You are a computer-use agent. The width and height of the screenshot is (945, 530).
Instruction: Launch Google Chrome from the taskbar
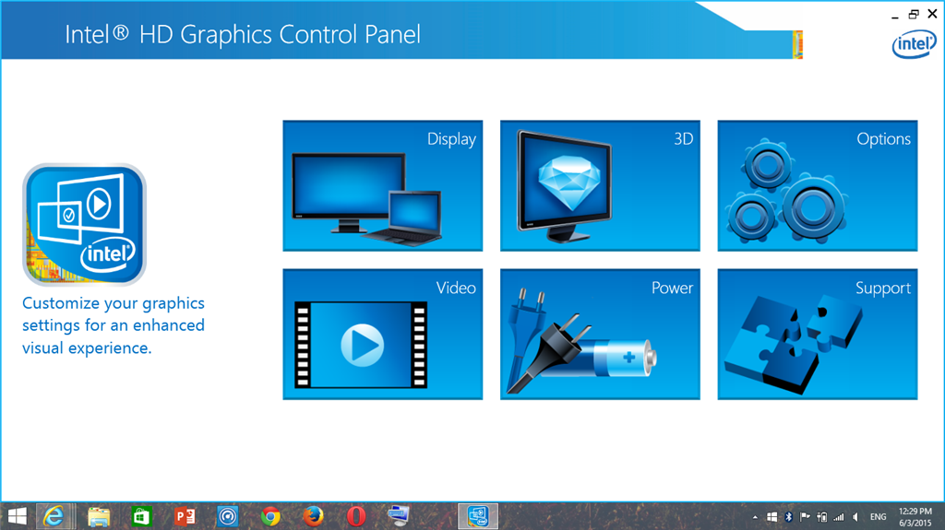270,517
